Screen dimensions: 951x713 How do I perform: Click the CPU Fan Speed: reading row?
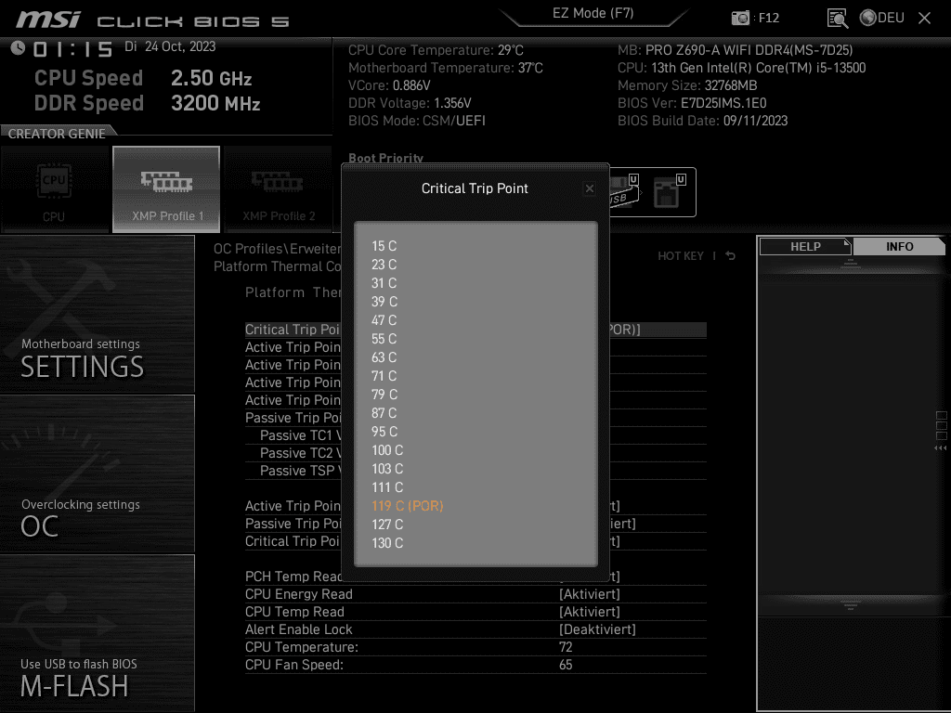(x=475, y=665)
